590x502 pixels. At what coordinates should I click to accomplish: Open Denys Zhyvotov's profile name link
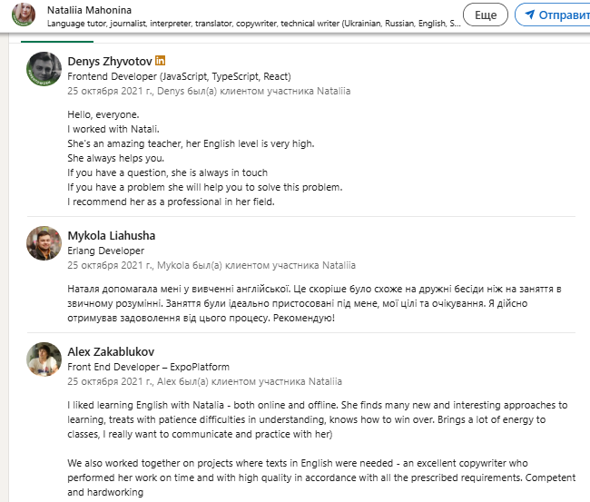pyautogui.click(x=110, y=61)
